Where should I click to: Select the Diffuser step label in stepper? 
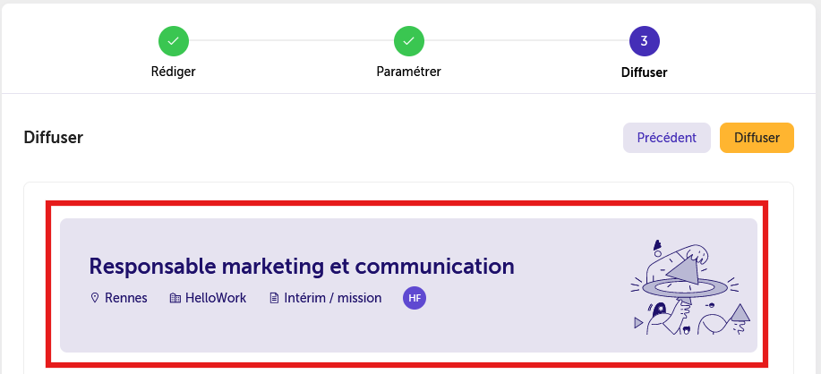coord(644,72)
